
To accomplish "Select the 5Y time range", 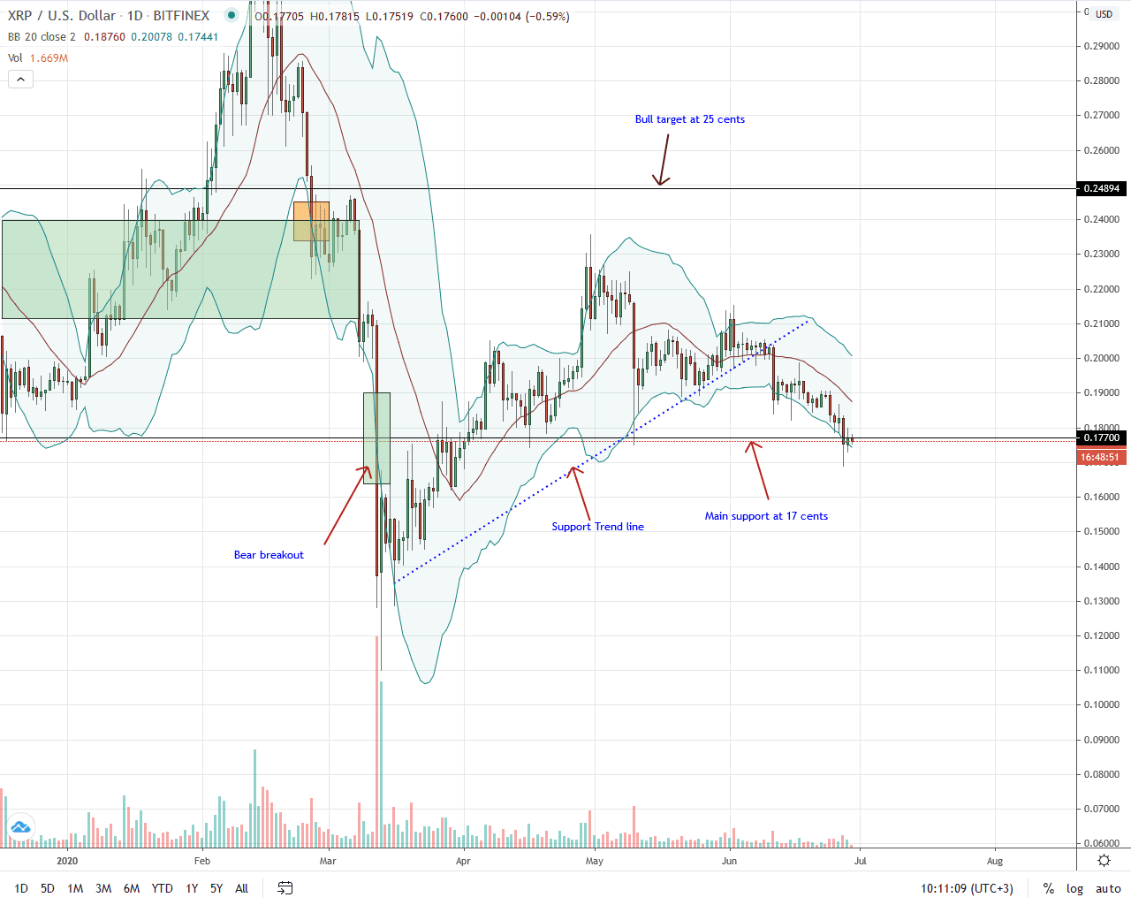I will pyautogui.click(x=216, y=888).
